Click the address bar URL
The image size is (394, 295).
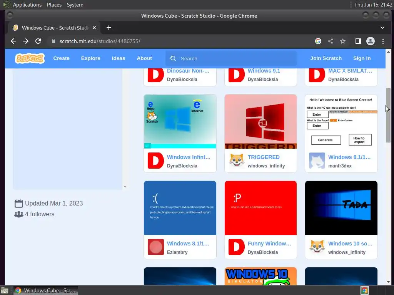[x=100, y=41]
